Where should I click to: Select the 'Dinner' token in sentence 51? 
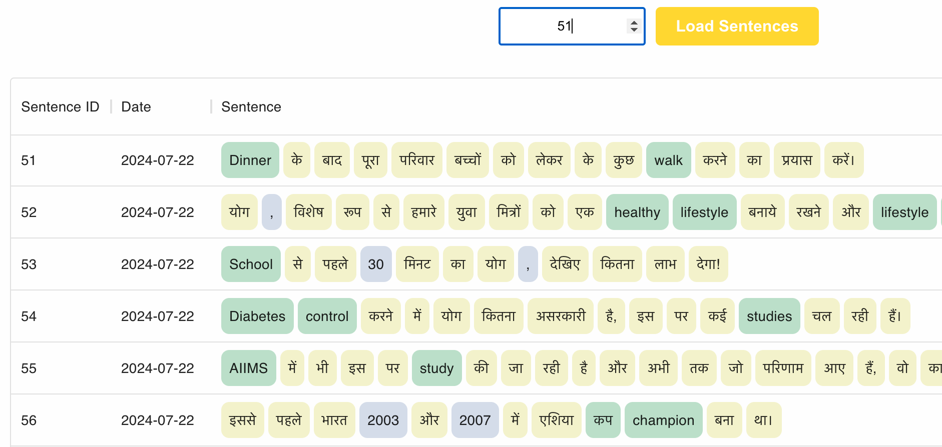coord(250,160)
